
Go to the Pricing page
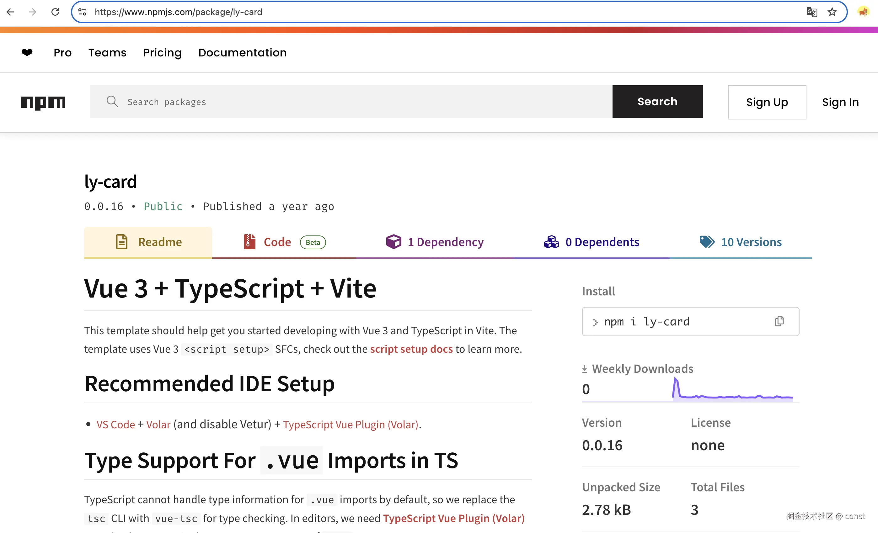(x=162, y=53)
